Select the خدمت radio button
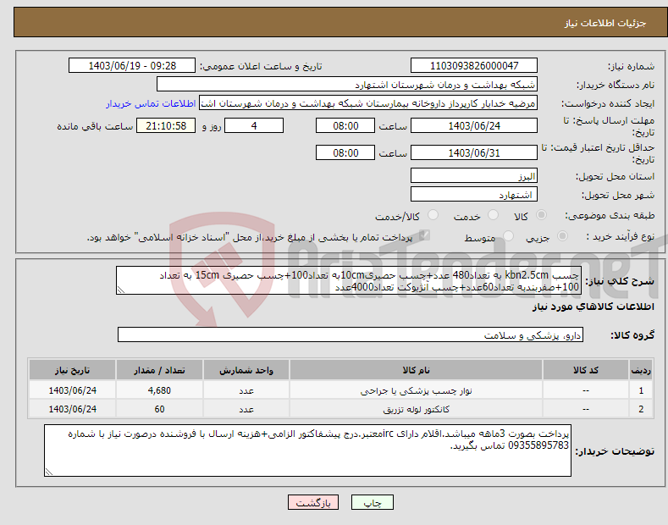The width and height of the screenshot is (668, 525). coord(493,215)
